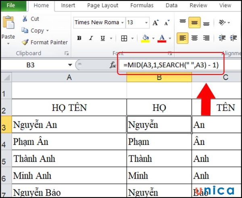242x198 pixels.
Task: Click the select all corner triangle
Action: 6,77
